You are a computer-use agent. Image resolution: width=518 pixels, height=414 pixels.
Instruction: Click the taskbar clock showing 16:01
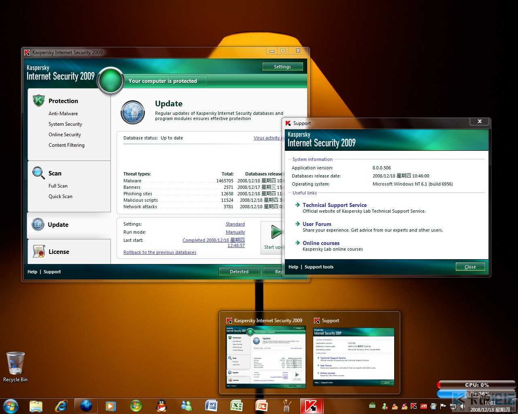[x=490, y=406]
